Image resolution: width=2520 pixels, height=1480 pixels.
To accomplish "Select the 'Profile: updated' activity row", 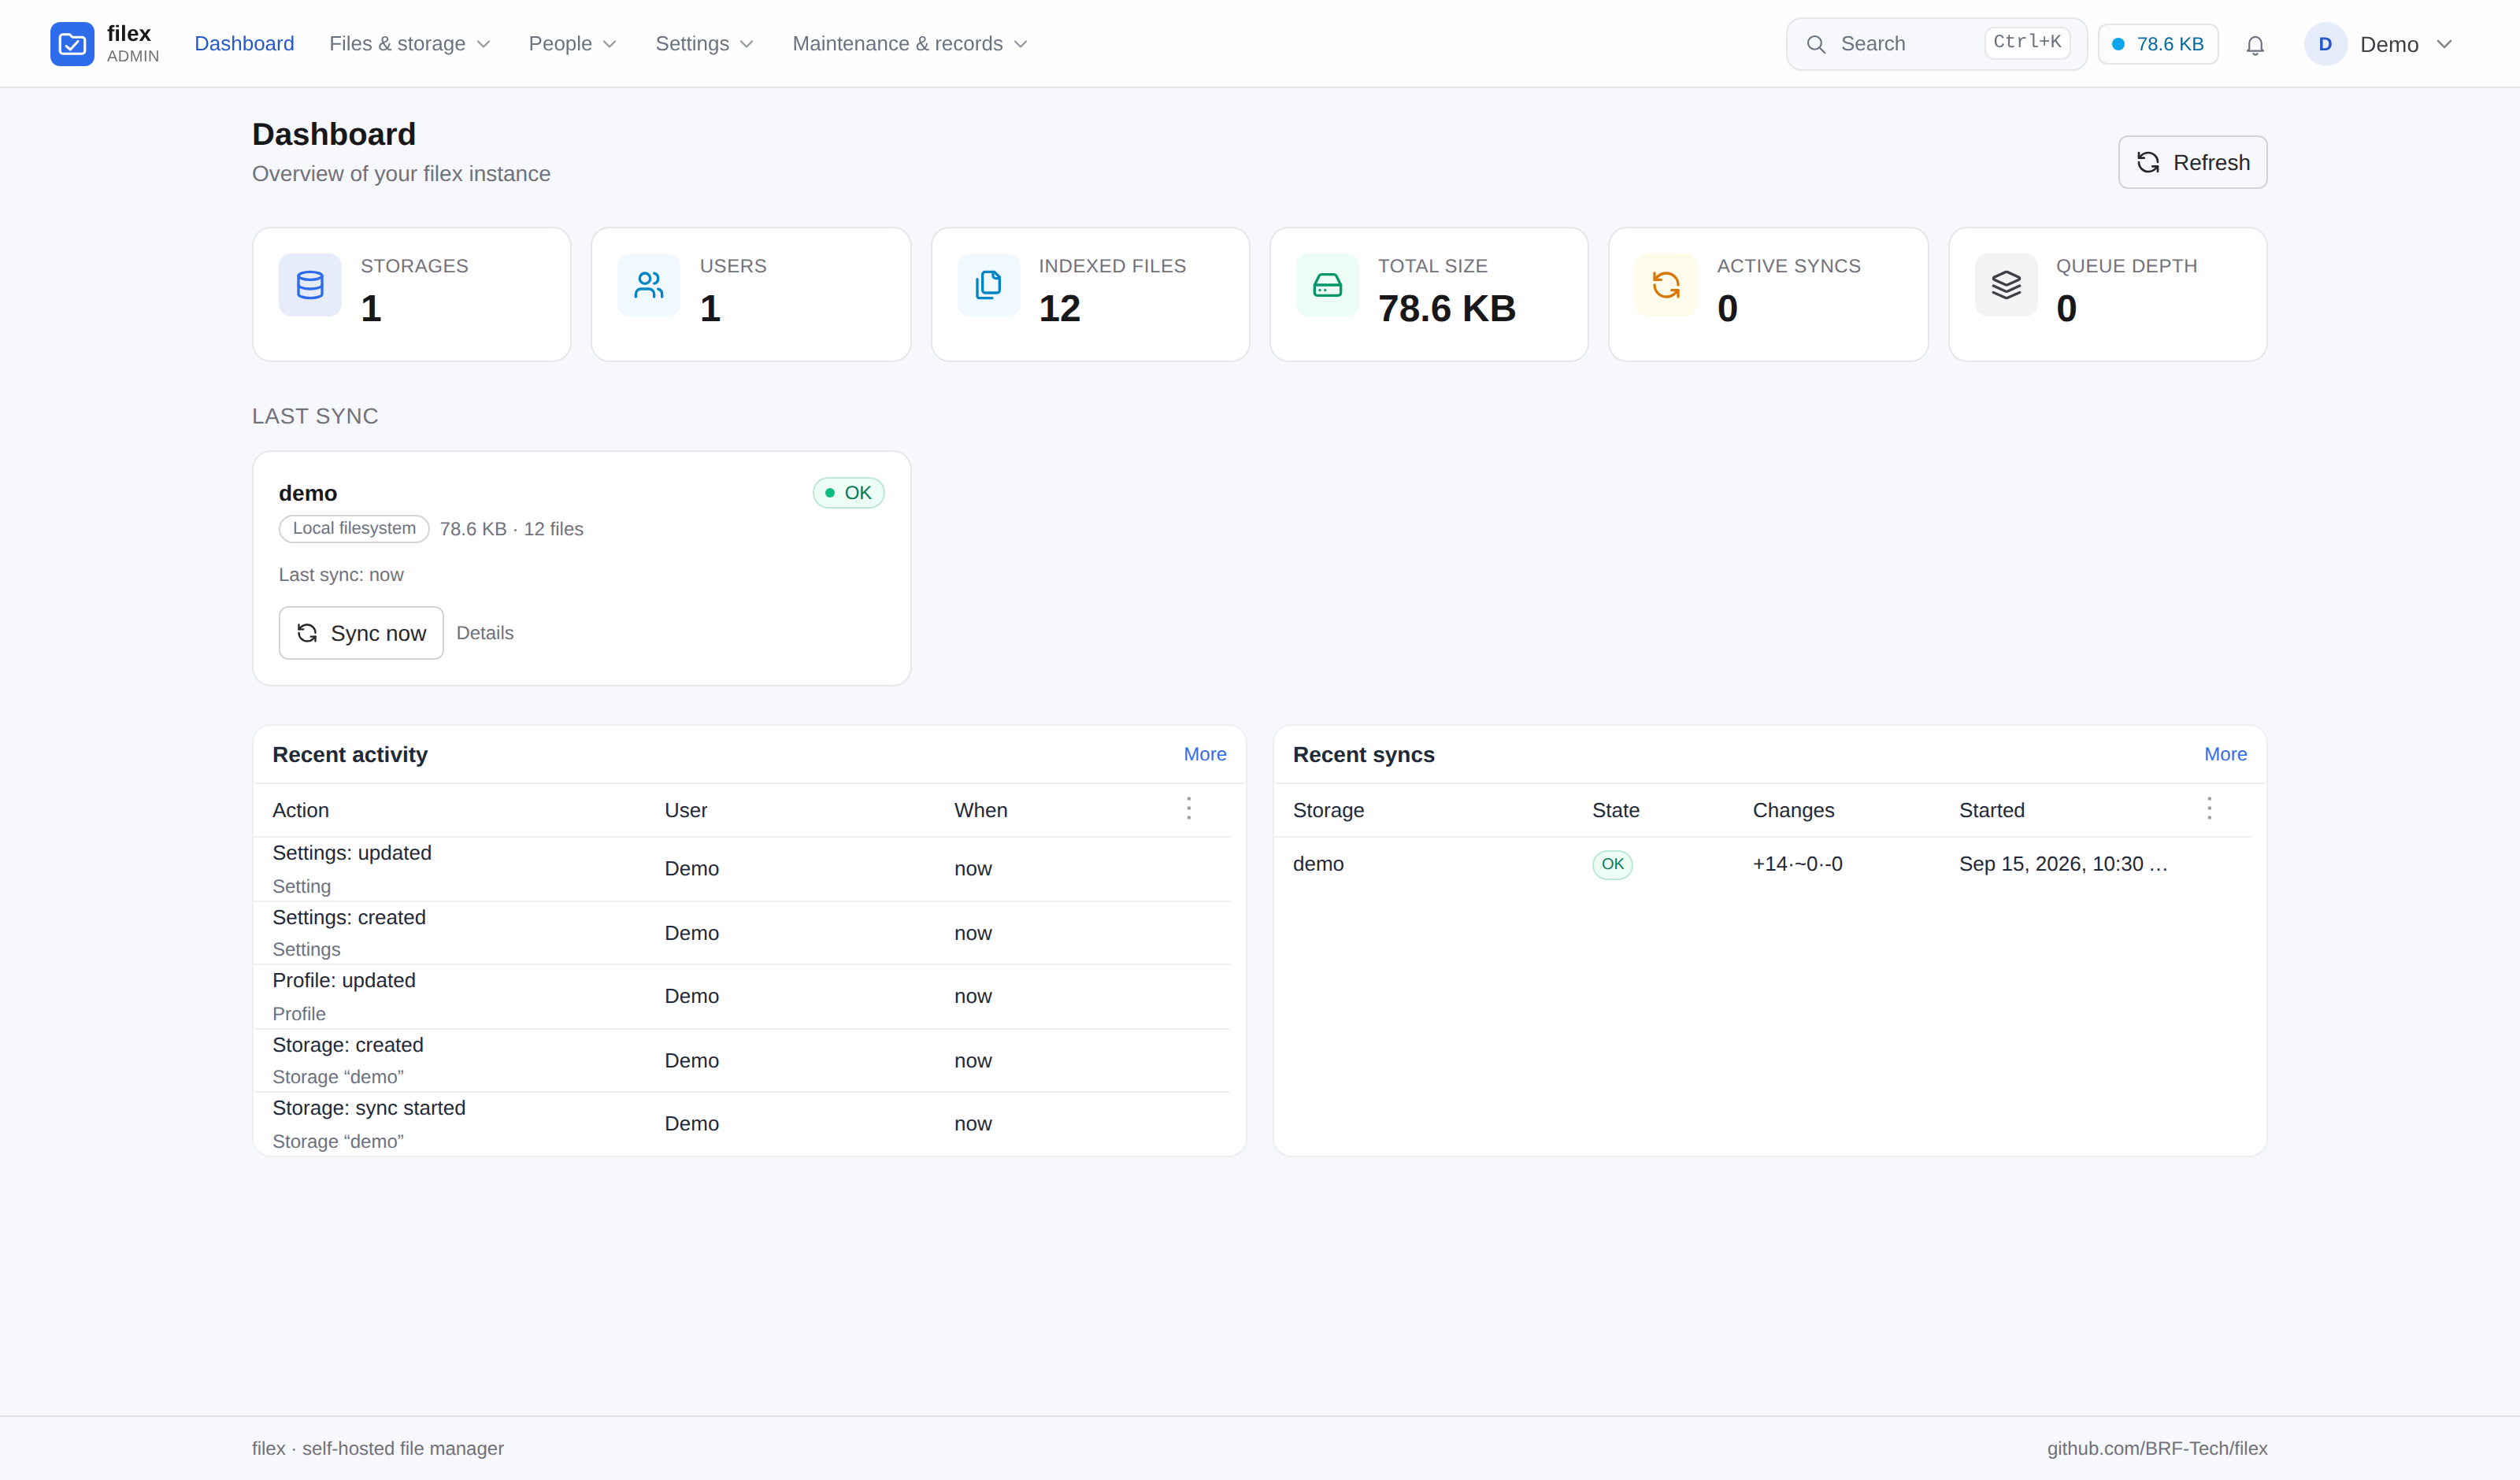I will pyautogui.click(x=741, y=997).
